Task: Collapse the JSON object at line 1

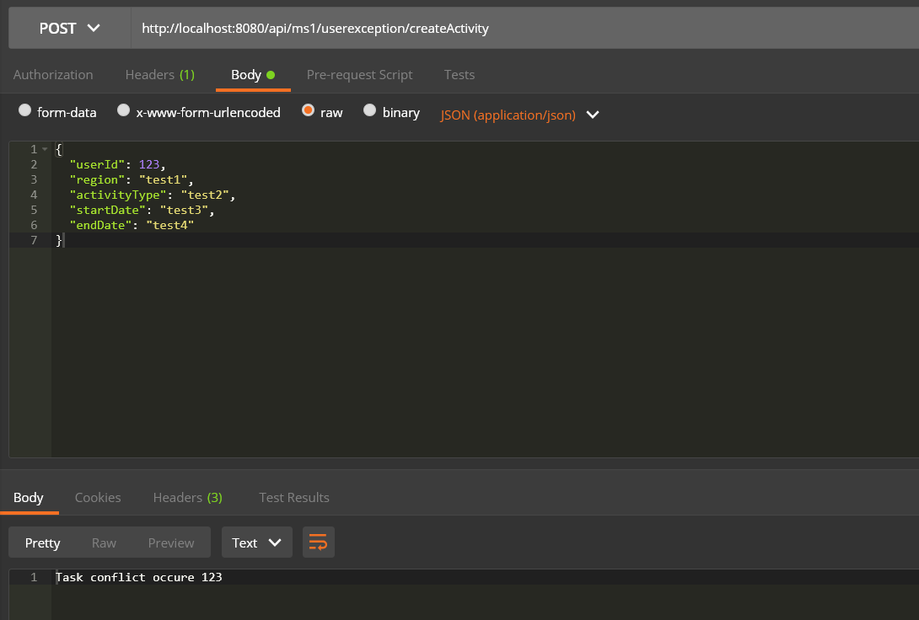Action: pos(45,149)
